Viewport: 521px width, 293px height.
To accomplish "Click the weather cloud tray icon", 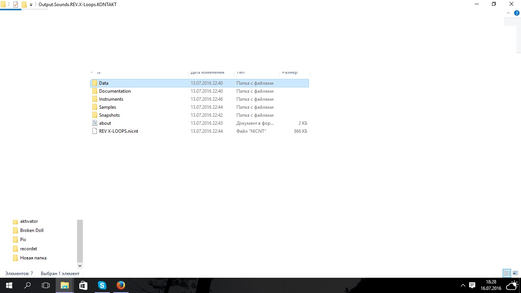I will coord(512,285).
